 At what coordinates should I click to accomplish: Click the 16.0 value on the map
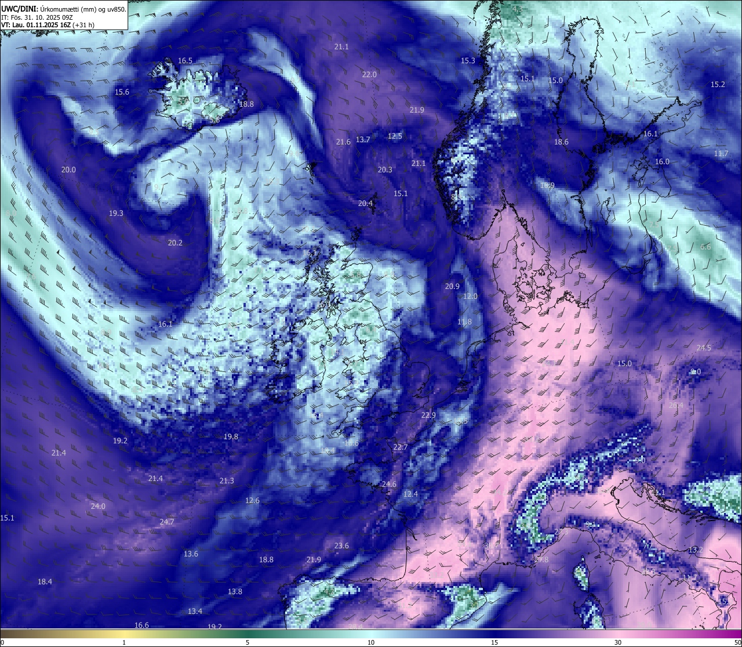click(x=662, y=162)
